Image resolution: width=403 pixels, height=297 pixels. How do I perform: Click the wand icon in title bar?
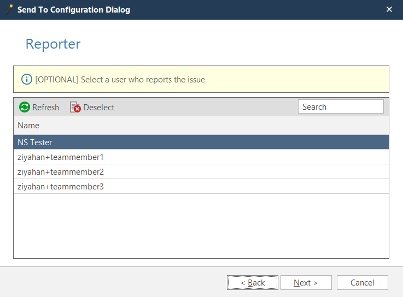(9, 9)
